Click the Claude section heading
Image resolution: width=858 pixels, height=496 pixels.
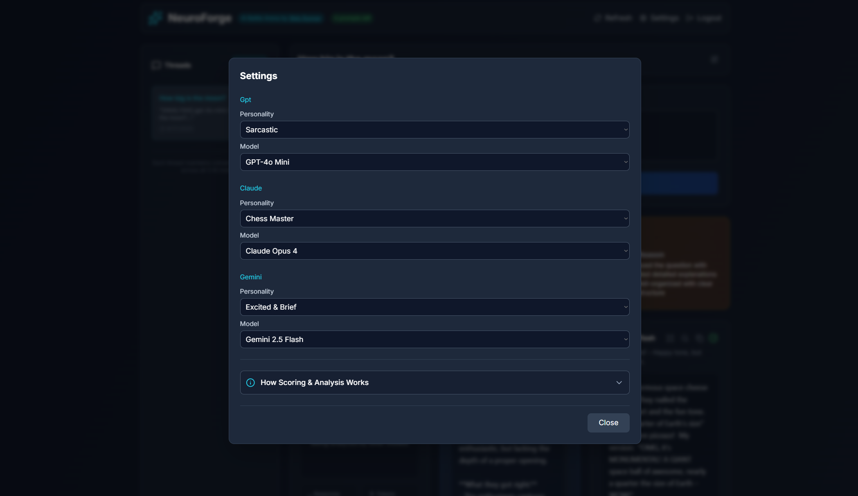click(250, 188)
